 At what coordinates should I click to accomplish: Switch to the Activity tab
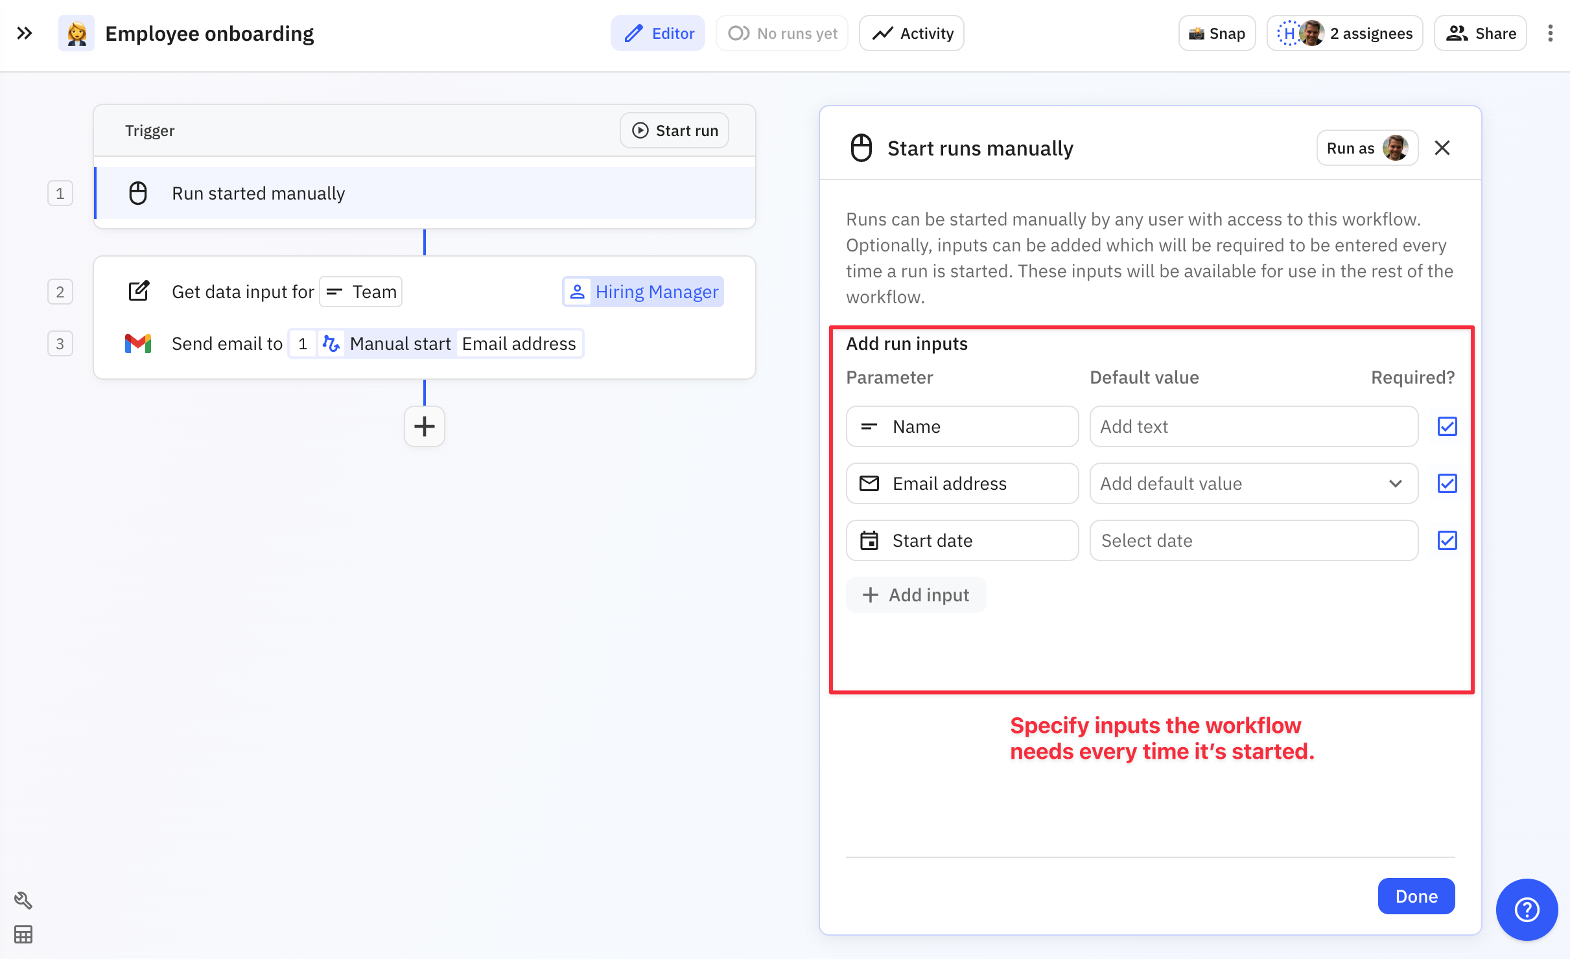click(911, 33)
